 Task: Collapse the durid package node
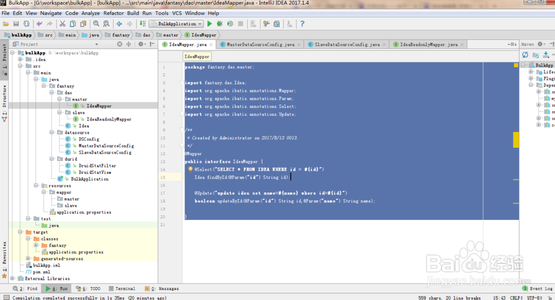pos(52,159)
